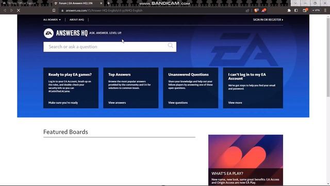This screenshot has height=186, width=330.
Task: Open the VPN button in toolbar
Action: 316,10
